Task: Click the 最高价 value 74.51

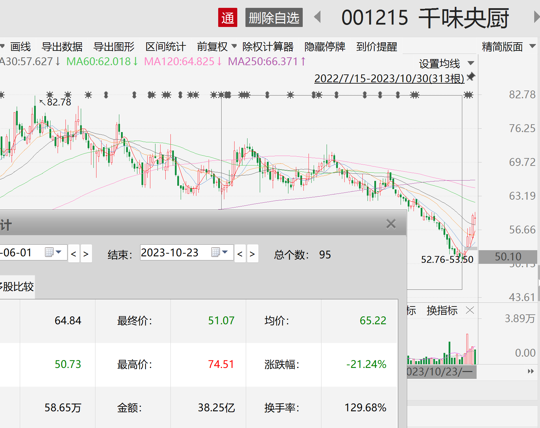Action: 221,364
